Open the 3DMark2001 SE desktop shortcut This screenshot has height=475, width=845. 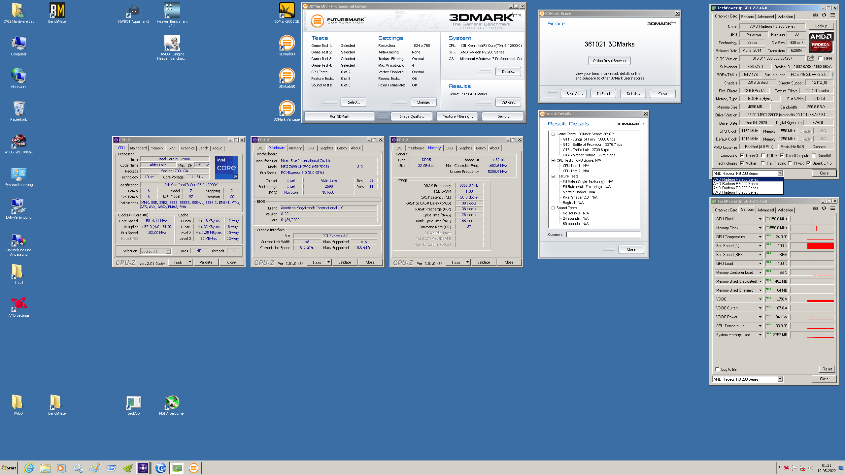[287, 13]
